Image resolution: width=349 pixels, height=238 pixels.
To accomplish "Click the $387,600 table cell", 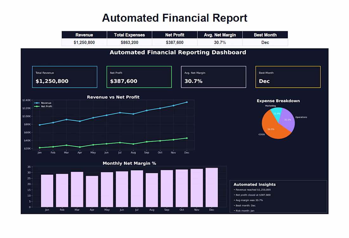I will (x=175, y=42).
